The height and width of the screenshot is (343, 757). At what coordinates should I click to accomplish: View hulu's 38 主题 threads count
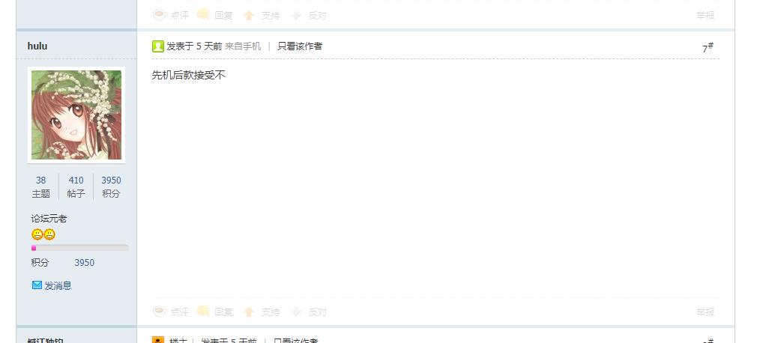40,186
